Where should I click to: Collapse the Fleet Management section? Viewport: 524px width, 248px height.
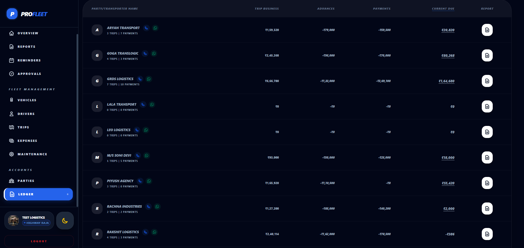point(32,89)
